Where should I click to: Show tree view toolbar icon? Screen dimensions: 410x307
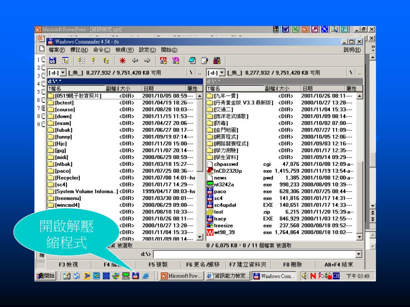[106, 61]
